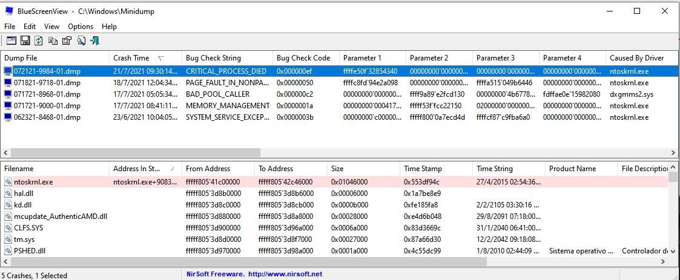The image size is (680, 280).
Task: Open the Options menu
Action: 81,27
